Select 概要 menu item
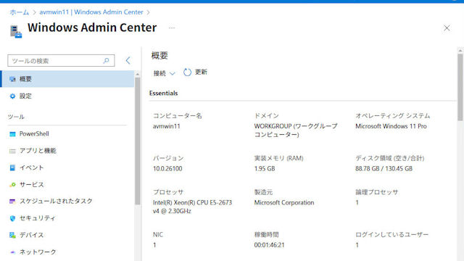The width and height of the screenshot is (464, 261). [67, 79]
